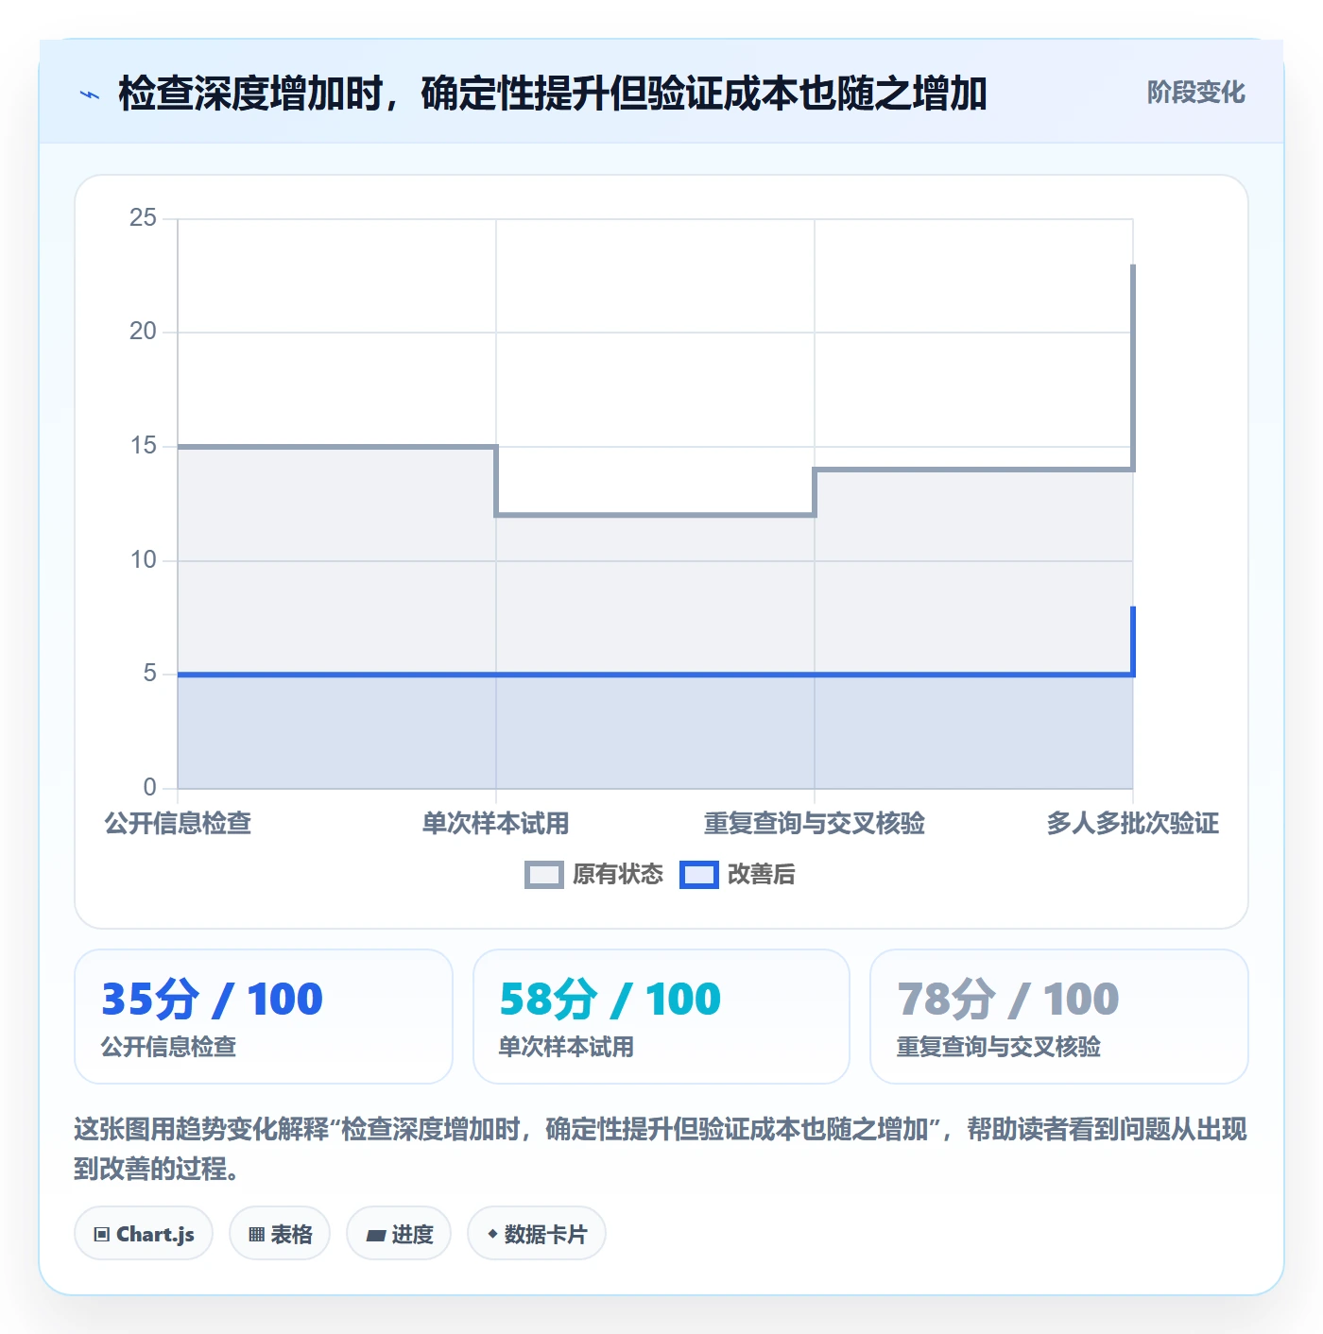Click the blue 35分 / 100 score value

pyautogui.click(x=213, y=999)
